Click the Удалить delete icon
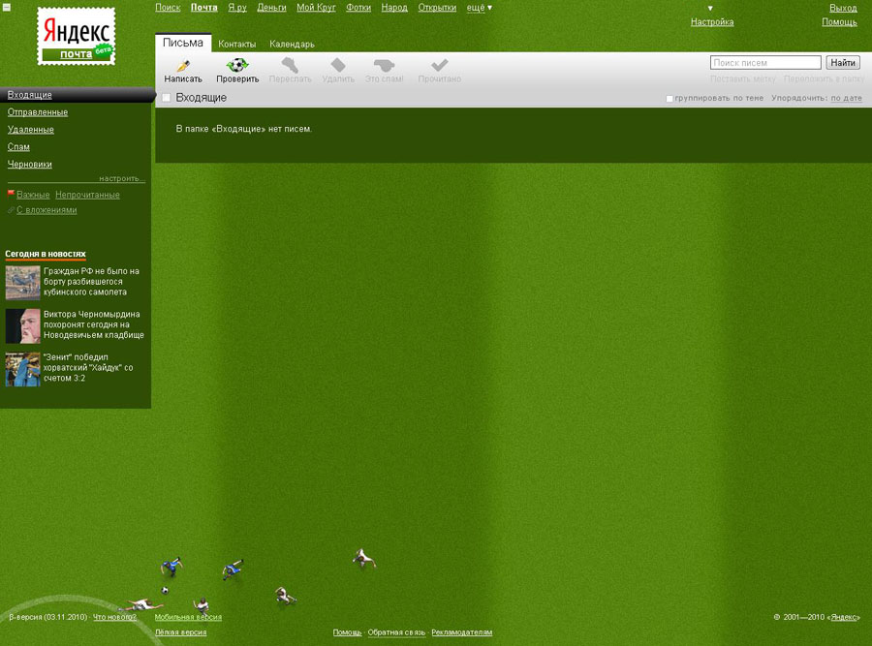The image size is (872, 646). click(338, 65)
